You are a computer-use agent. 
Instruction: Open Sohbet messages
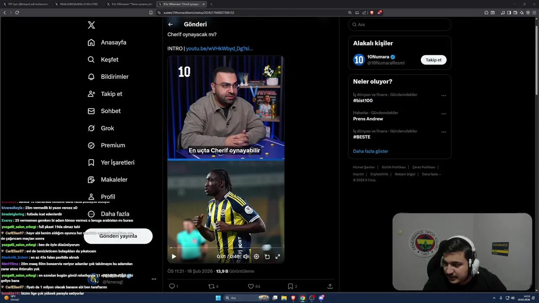[104, 111]
